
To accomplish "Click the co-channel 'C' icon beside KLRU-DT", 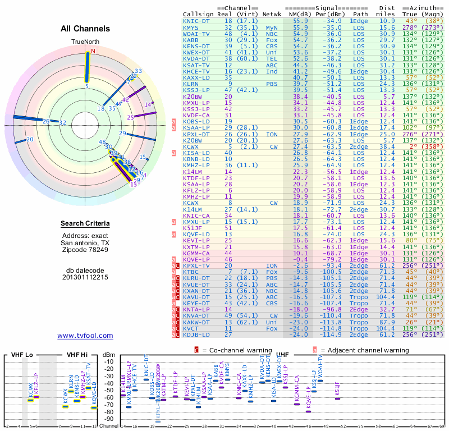I will [178, 278].
